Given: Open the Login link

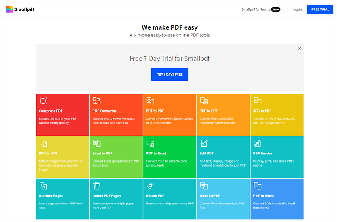Looking at the screenshot, I should click(297, 9).
